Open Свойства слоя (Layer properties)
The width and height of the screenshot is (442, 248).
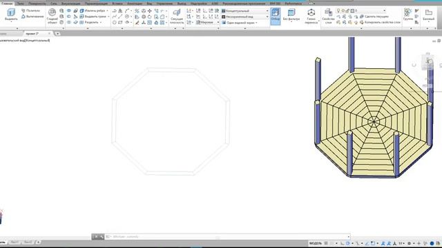[328, 16]
